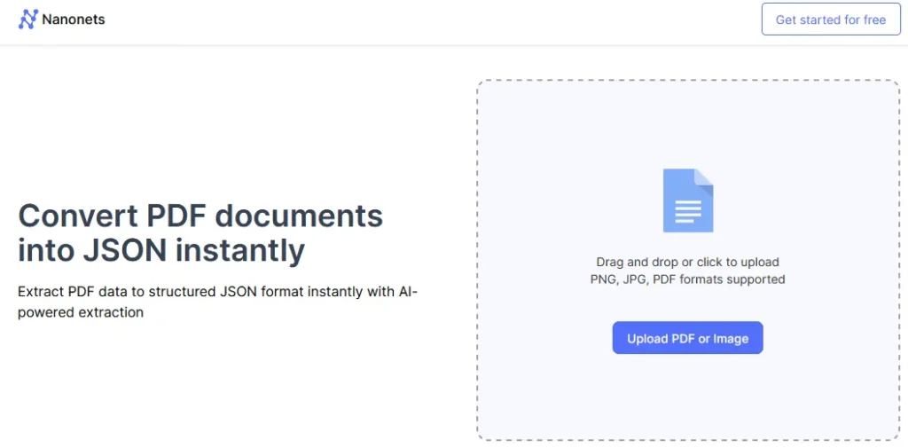Click the 'Drag and drop or click to upload' text

(x=687, y=263)
